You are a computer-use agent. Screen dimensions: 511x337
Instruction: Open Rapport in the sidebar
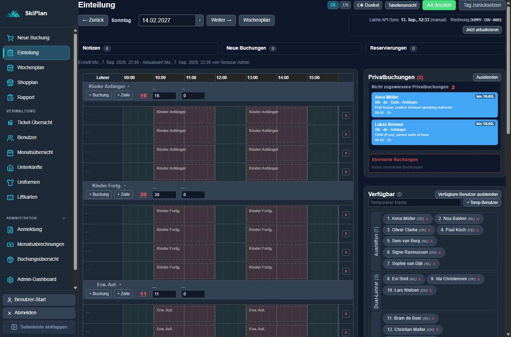tap(36, 97)
